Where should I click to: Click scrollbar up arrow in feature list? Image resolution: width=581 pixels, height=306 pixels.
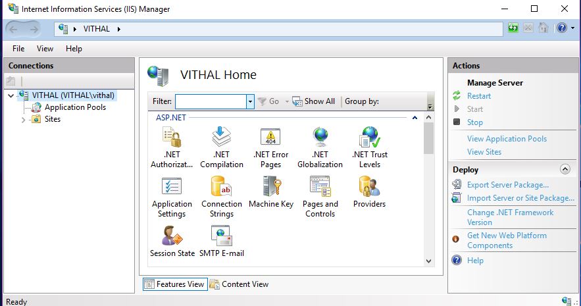(429, 117)
